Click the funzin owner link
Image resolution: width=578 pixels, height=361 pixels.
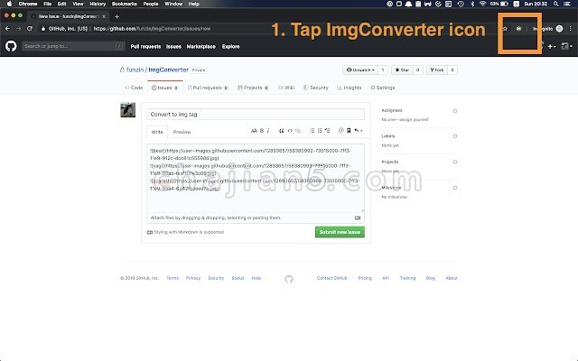pyautogui.click(x=135, y=69)
